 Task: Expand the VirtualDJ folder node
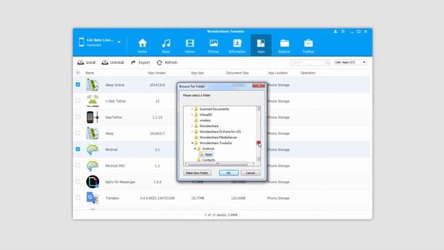click(x=192, y=115)
